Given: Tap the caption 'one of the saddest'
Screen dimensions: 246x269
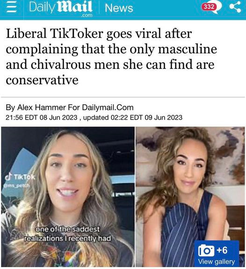Looking at the screenshot, I should pyautogui.click(x=67, y=229).
